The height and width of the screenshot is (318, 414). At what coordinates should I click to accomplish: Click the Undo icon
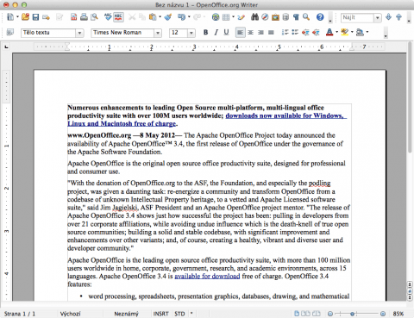[x=182, y=17]
